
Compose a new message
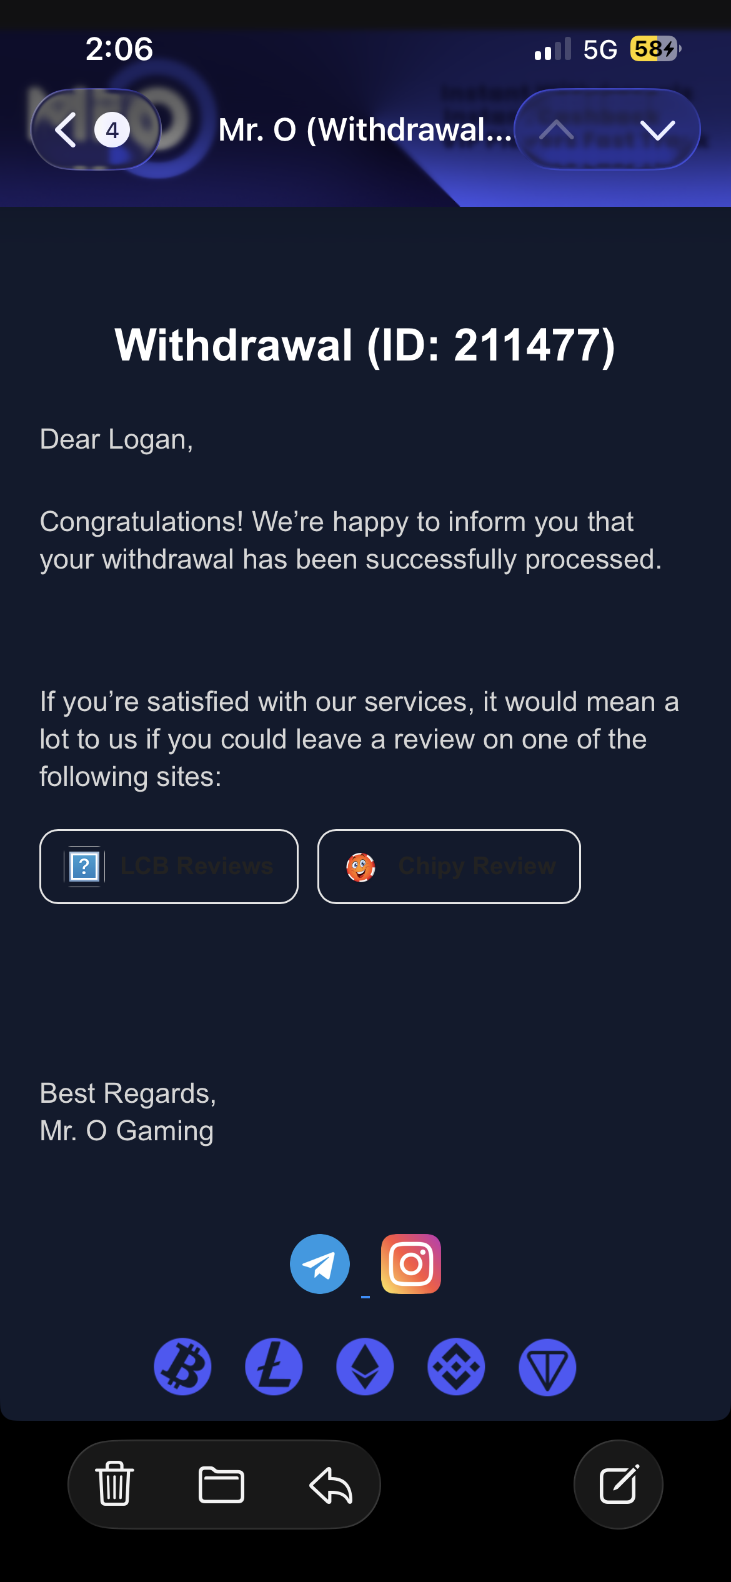click(619, 1484)
